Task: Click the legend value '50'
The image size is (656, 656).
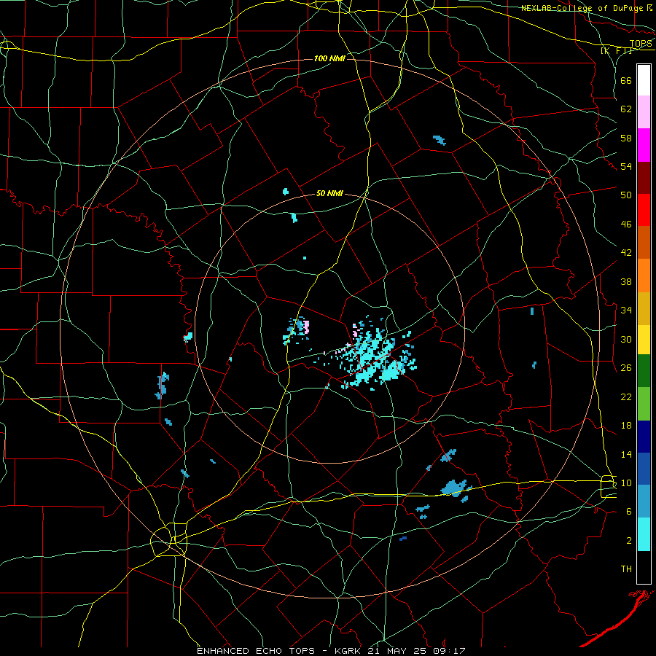Action: pos(626,195)
